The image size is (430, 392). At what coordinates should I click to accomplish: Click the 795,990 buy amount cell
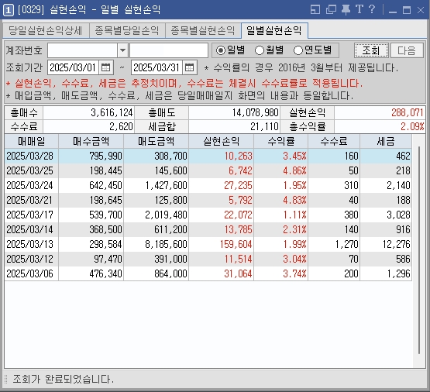(x=91, y=156)
